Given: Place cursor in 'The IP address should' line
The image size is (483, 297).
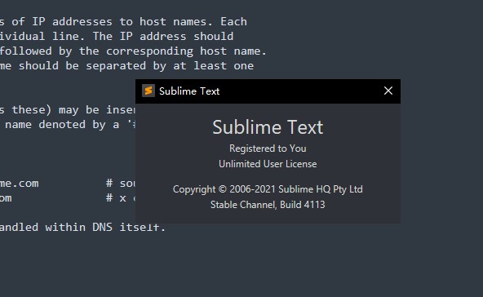Looking at the screenshot, I should coord(163,37).
